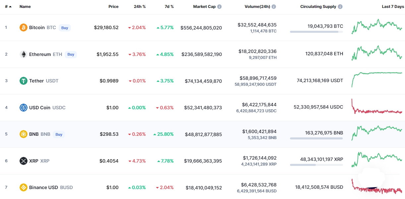Screen dimensions: 405x199
Task: Click XRP price $0.4054
Action: tap(109, 161)
